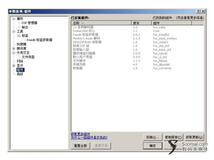Click the 重置页面 button
The width and height of the screenshot is (214, 160).
coord(101,146)
